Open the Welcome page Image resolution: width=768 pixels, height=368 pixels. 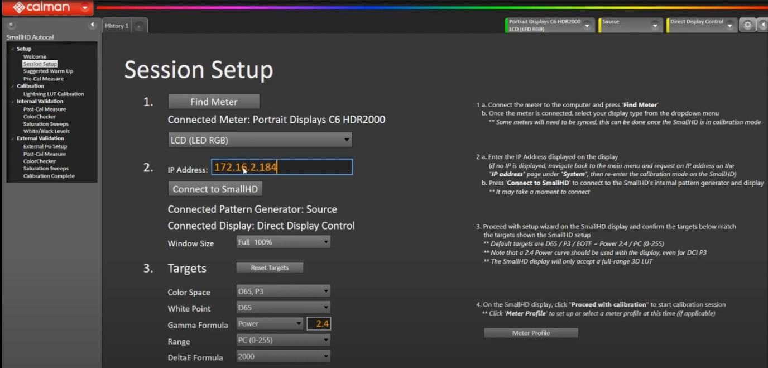click(35, 56)
